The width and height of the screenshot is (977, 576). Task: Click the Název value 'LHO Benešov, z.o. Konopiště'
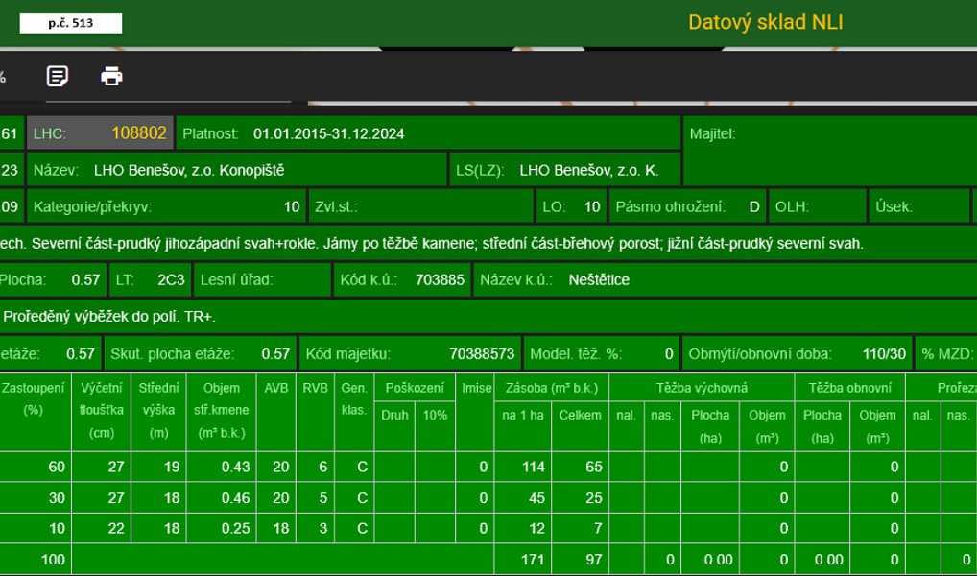click(x=189, y=170)
